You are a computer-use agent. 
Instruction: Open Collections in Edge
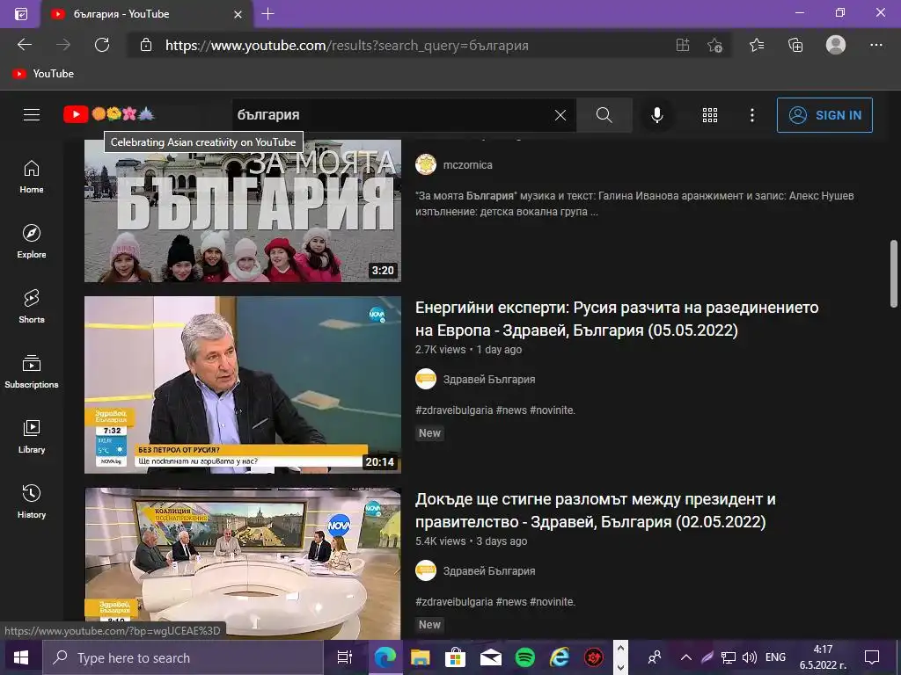click(x=795, y=45)
